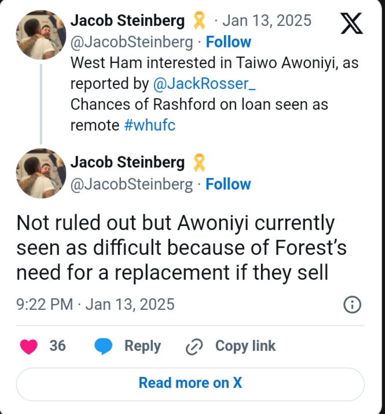385x414 pixels.
Task: Click the Copy link text
Action: 245,346
